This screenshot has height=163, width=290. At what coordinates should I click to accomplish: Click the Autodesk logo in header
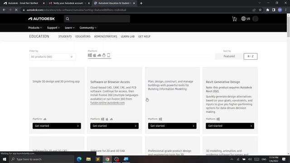41,19
